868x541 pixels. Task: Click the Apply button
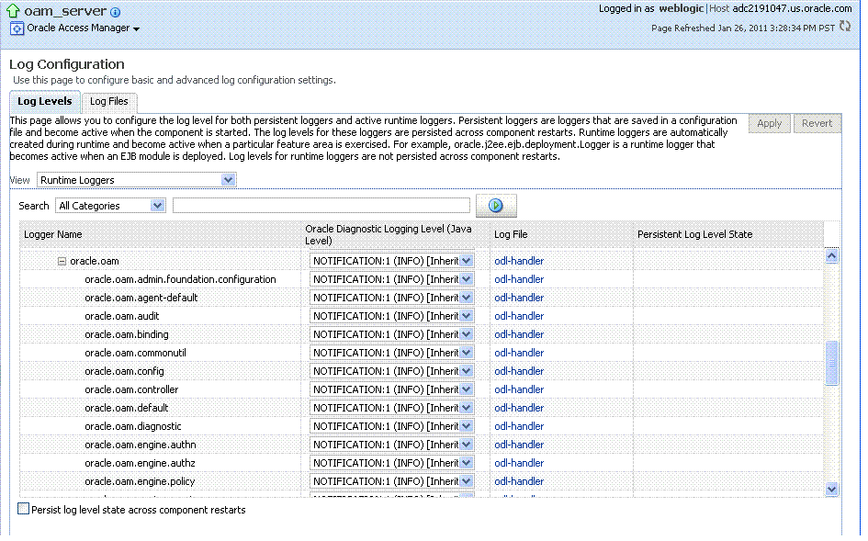[769, 123]
